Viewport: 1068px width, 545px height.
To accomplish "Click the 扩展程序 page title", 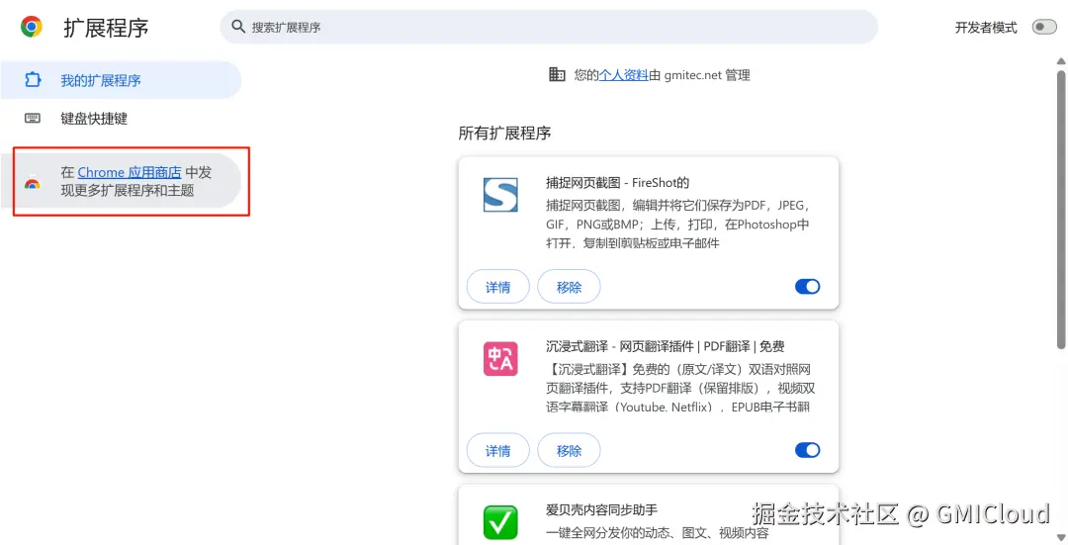I will (106, 28).
